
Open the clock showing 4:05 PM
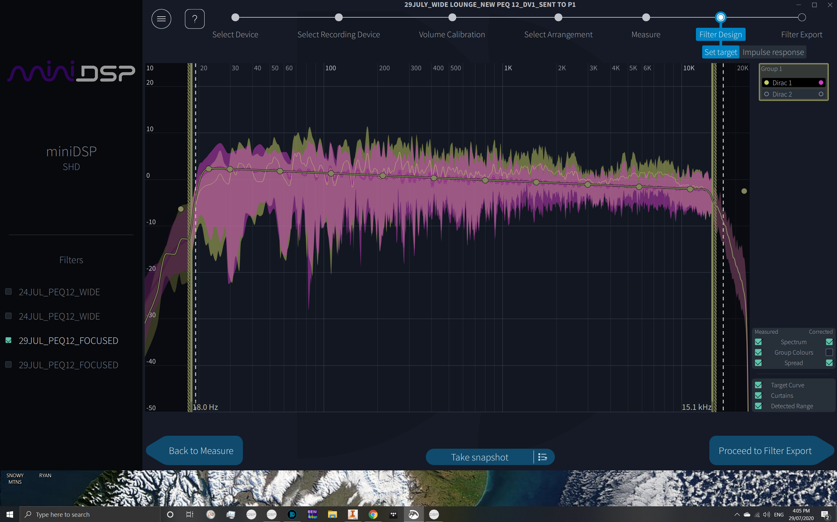point(801,514)
